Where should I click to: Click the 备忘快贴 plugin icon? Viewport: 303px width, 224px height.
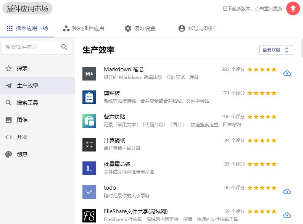(89, 121)
